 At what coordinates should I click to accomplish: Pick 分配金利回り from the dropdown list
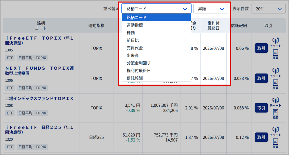[x=138, y=63]
